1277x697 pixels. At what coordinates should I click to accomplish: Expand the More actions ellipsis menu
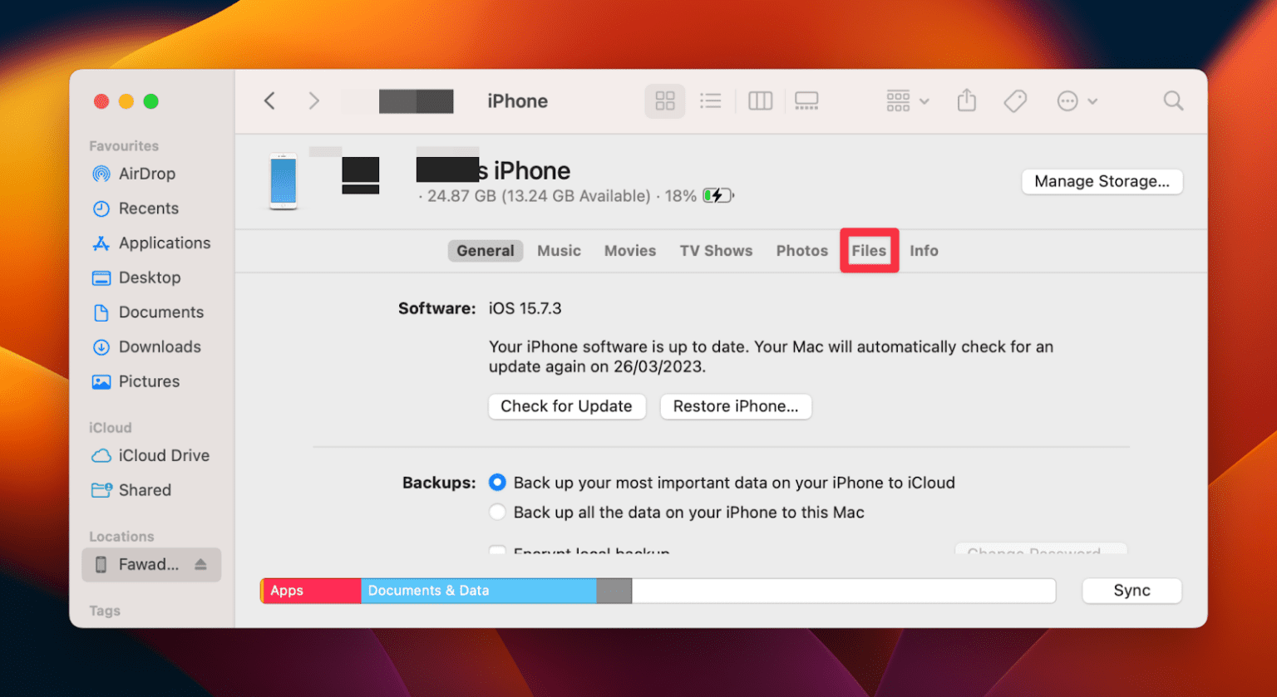click(x=1077, y=101)
